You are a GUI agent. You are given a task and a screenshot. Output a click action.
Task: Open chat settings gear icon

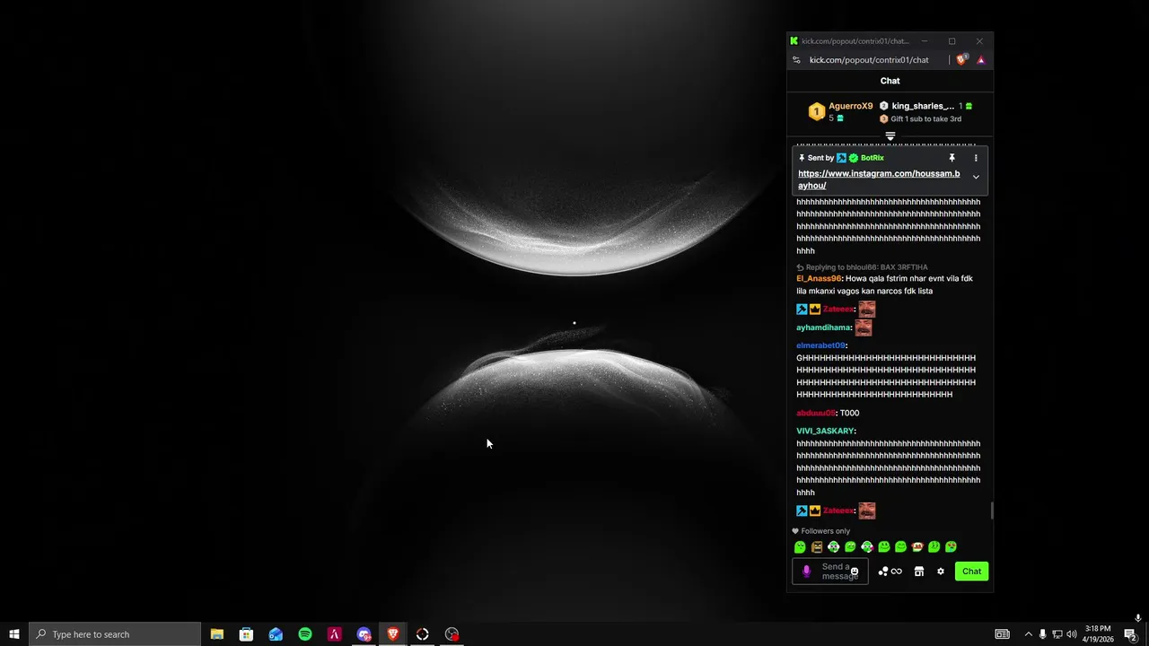coord(941,572)
